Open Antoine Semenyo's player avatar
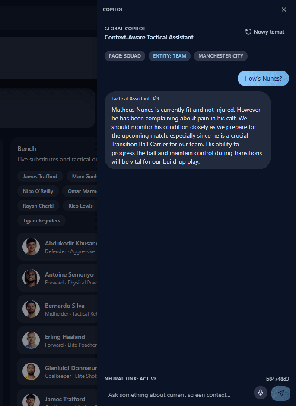This screenshot has height=406, width=296. 31,278
